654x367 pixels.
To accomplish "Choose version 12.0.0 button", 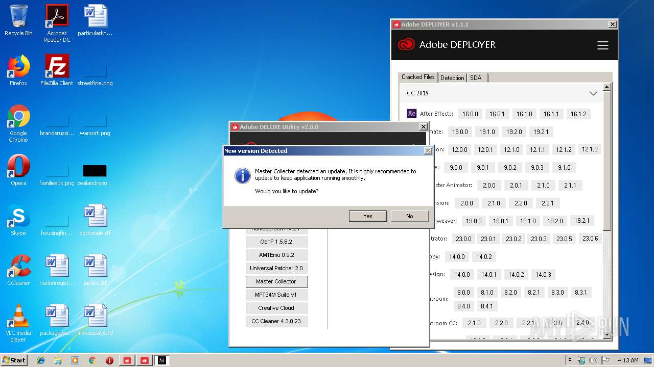I will click(459, 149).
